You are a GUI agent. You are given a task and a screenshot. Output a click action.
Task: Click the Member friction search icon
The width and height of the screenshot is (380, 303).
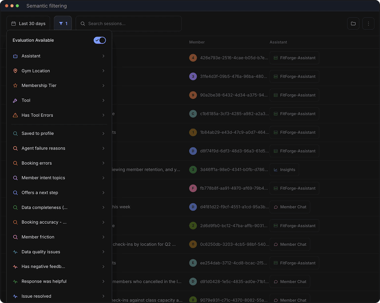(15, 237)
